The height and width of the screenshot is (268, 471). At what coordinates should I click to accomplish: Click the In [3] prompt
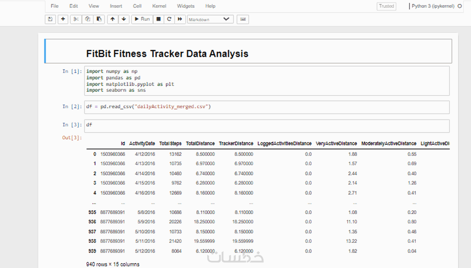[x=72, y=125]
